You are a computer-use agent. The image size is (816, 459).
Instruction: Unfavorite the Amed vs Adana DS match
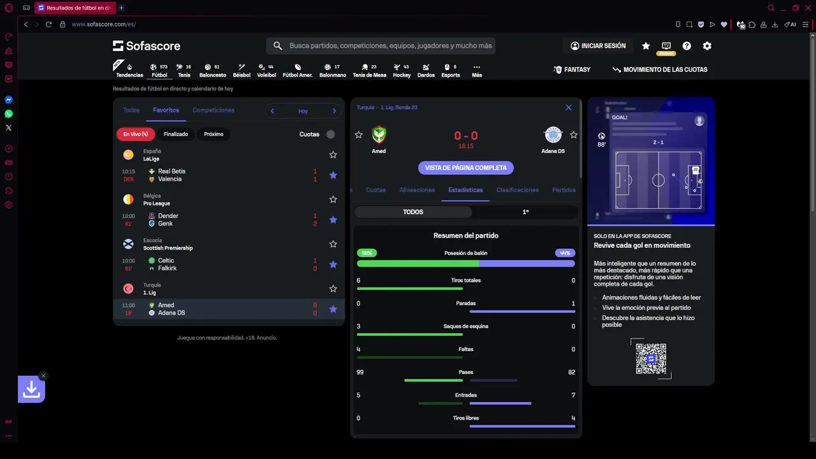point(333,309)
